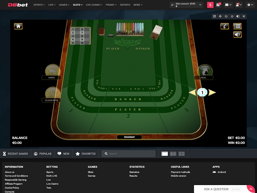Open the Responsible Gaming link

tap(15, 180)
